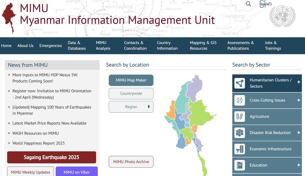
Task: Click the Economic Infrastructure icon
Action: (240, 149)
